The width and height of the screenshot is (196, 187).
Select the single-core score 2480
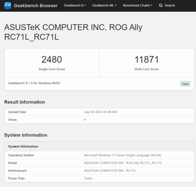[x=52, y=59]
